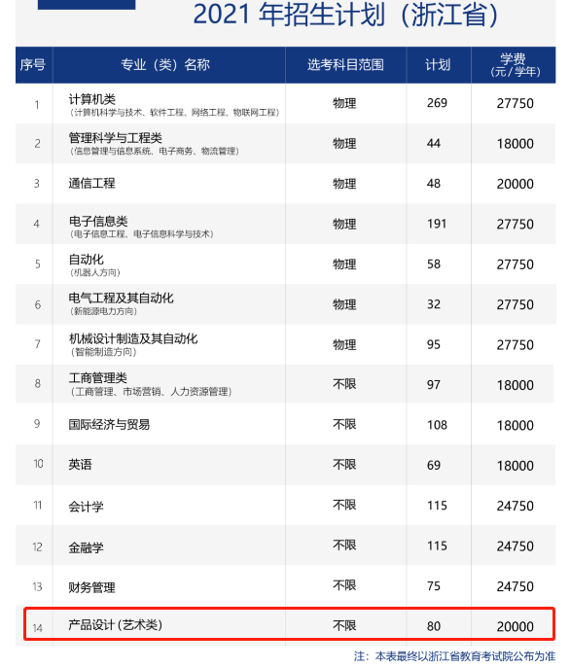Viewport: 570px width, 668px height.
Task: Click the 计划 column header
Action: (438, 65)
